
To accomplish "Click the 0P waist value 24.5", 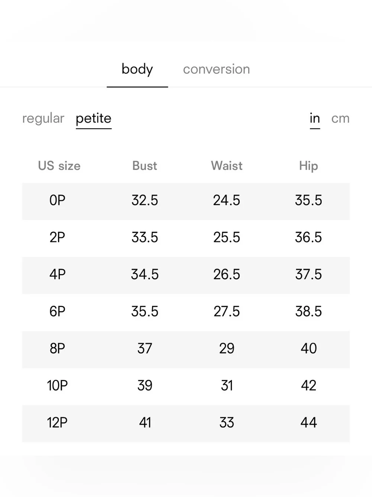I will coord(227,201).
